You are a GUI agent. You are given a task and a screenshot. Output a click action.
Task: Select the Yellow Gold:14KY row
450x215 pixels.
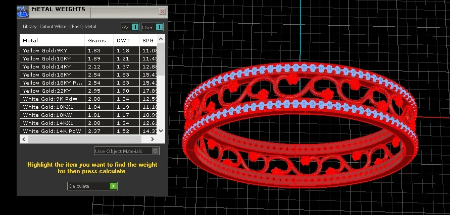click(88, 66)
